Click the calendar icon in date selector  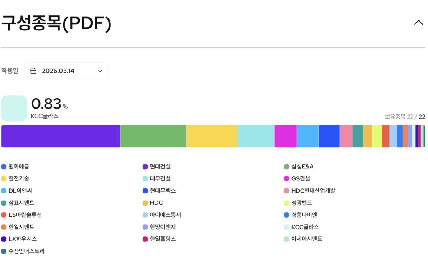pyautogui.click(x=33, y=71)
